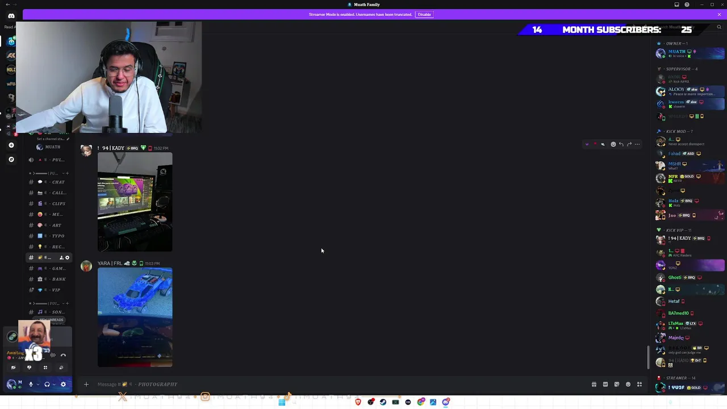The width and height of the screenshot is (727, 409).
Task: Open the gift icon in message bar
Action: pos(594,385)
